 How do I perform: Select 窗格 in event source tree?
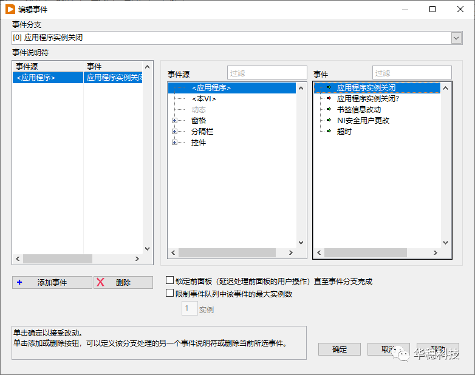tap(199, 121)
